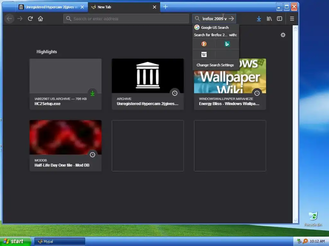Go back with the back arrow button
329x246 pixels.
pyautogui.click(x=9, y=19)
